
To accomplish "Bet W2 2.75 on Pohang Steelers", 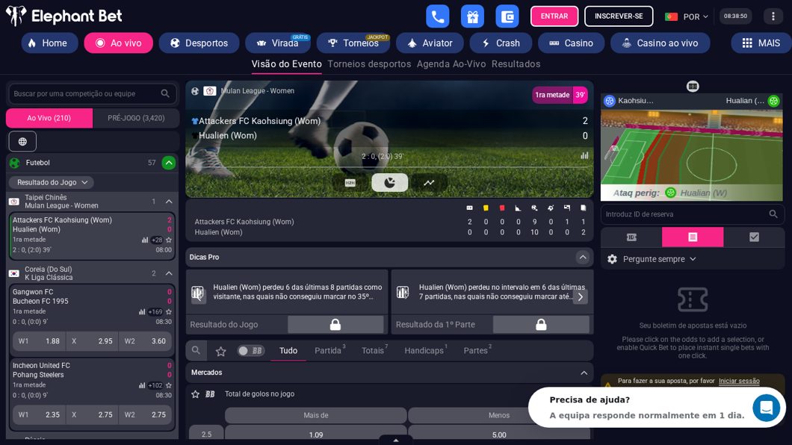I will click(146, 414).
